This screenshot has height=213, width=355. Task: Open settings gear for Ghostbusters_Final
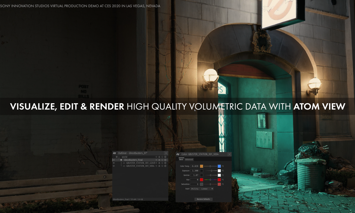[x=165, y=160]
